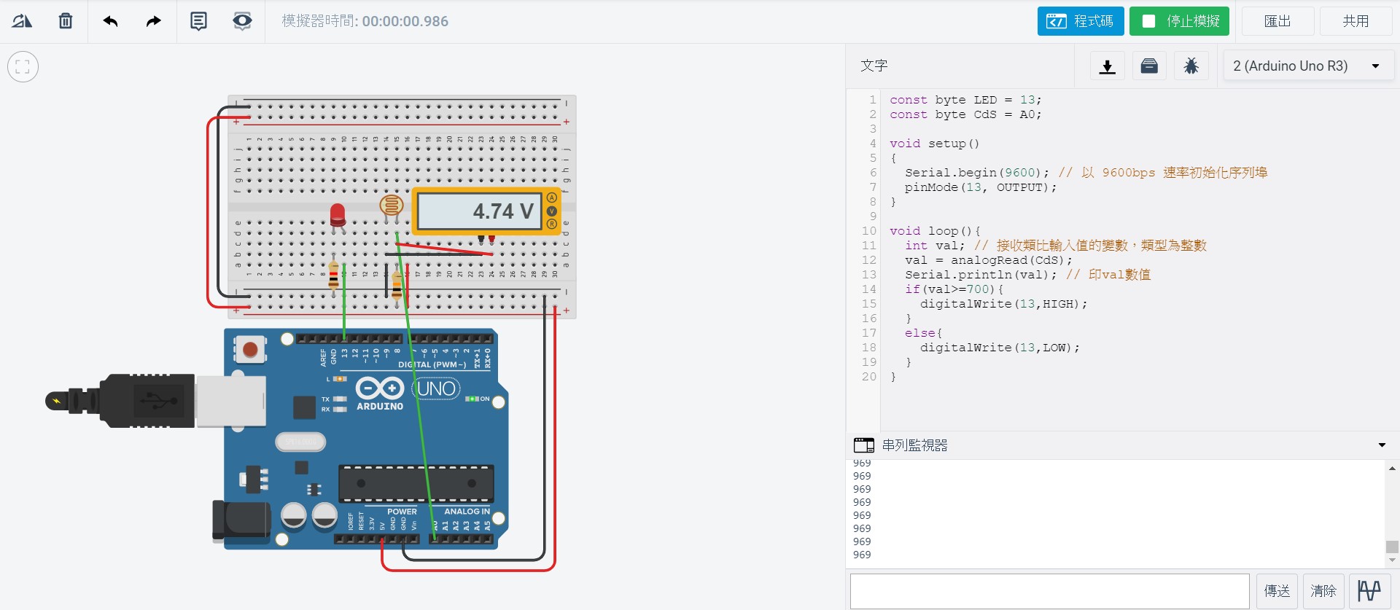This screenshot has width=1400, height=610.
Task: Click the 模擬器時間 simulator time text
Action: click(x=365, y=21)
